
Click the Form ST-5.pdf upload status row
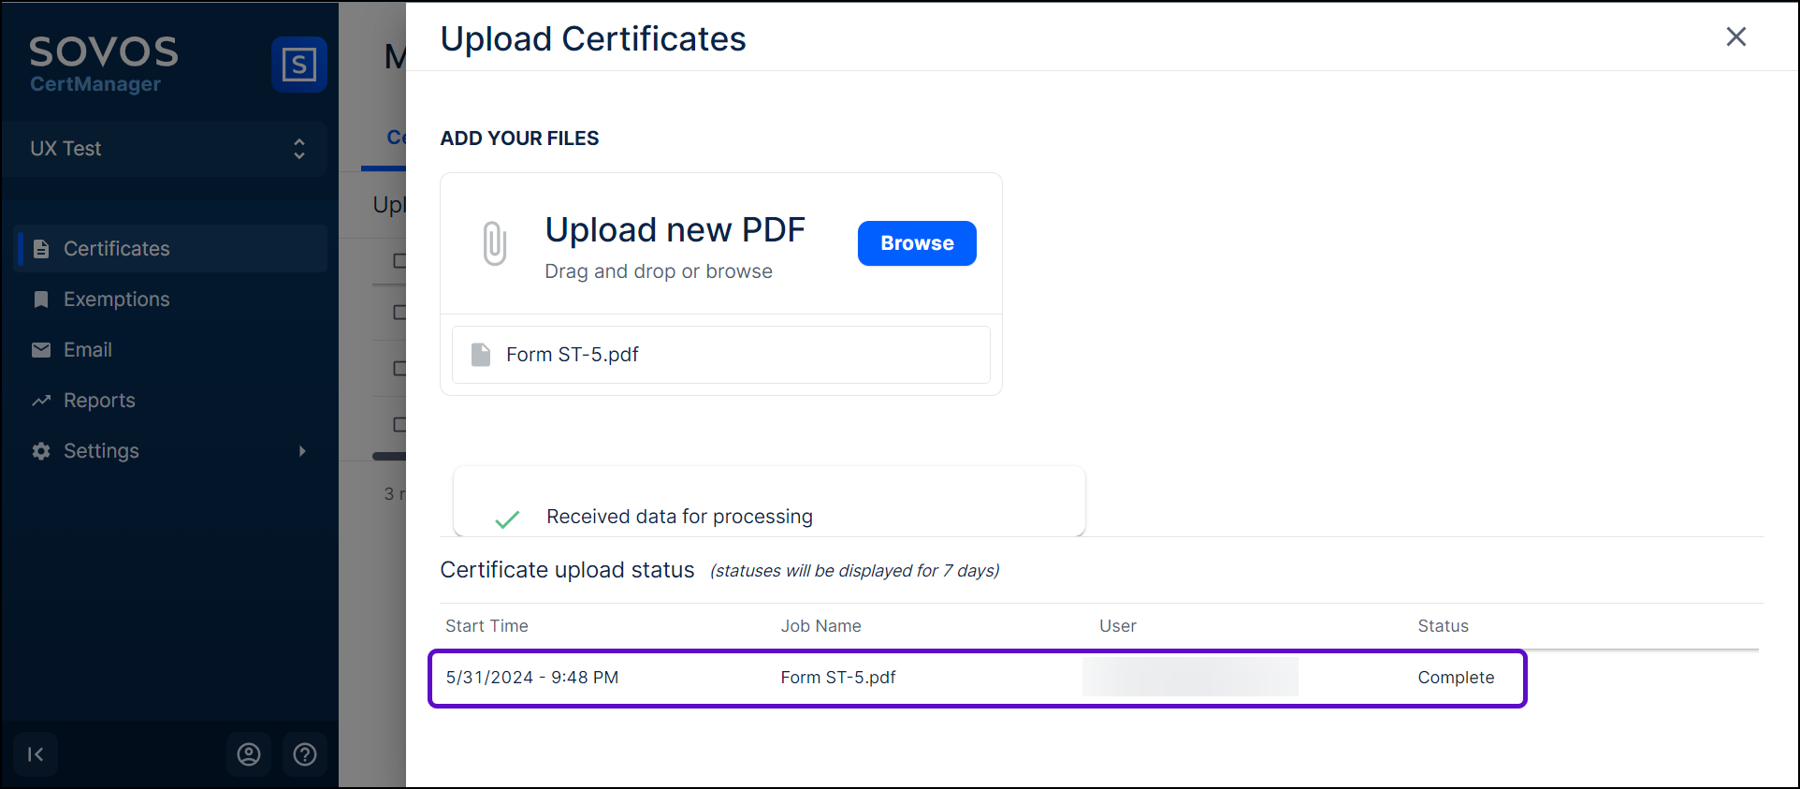(977, 678)
